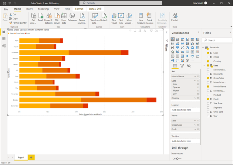Viewport: 233px width, 165px height.
Task: Connect to SQL Server
Action: tap(57, 18)
